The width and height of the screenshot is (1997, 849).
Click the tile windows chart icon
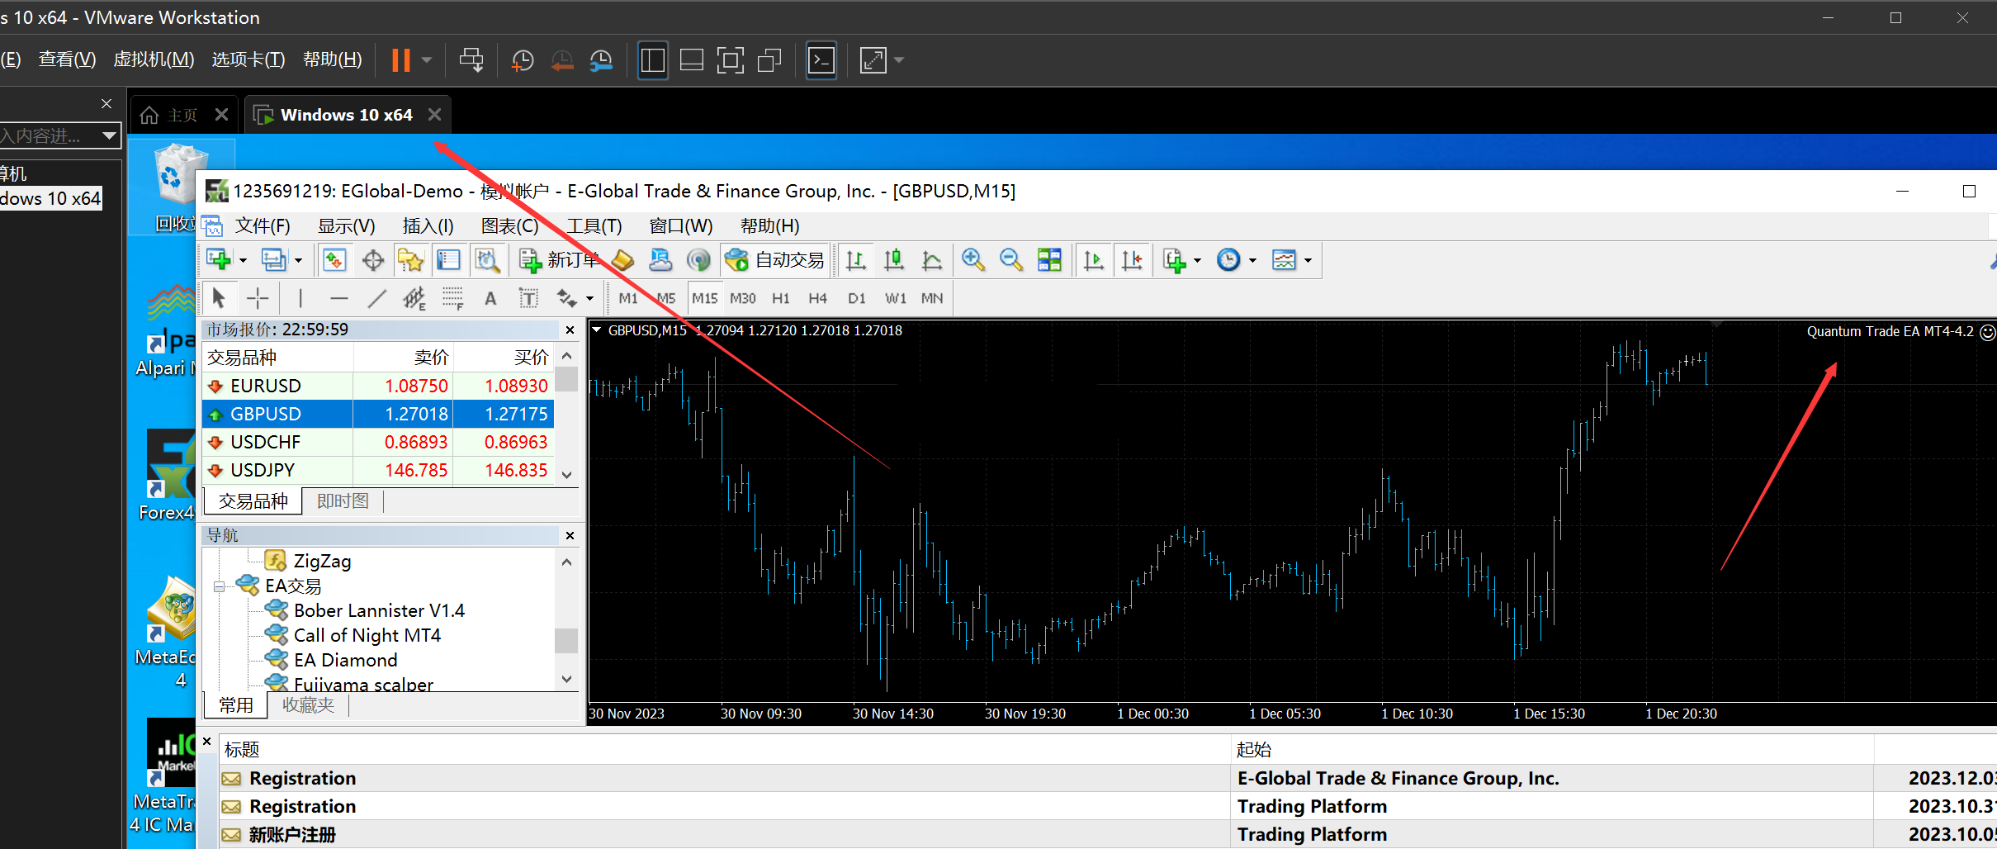click(1049, 260)
